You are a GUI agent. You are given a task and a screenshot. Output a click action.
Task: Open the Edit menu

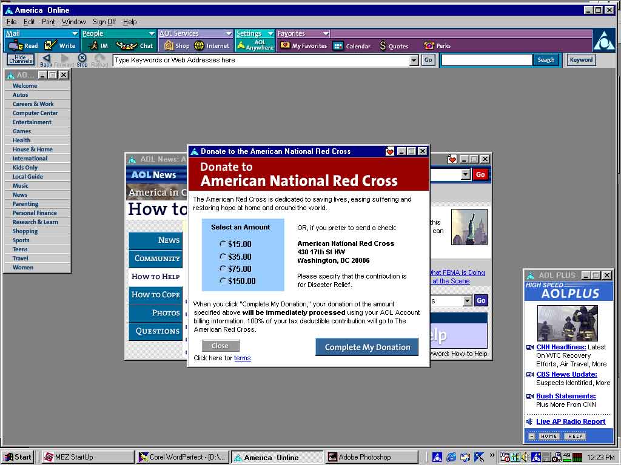[x=29, y=22]
